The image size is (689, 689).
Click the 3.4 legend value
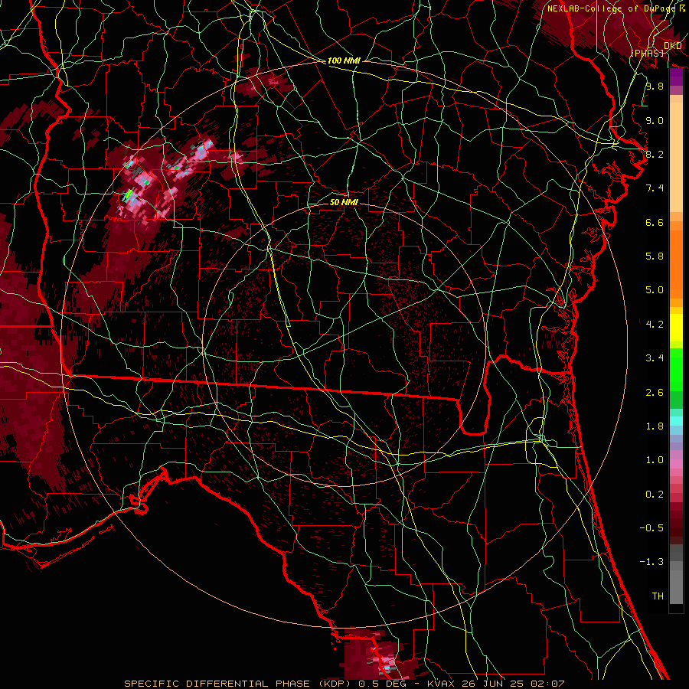tap(655, 358)
